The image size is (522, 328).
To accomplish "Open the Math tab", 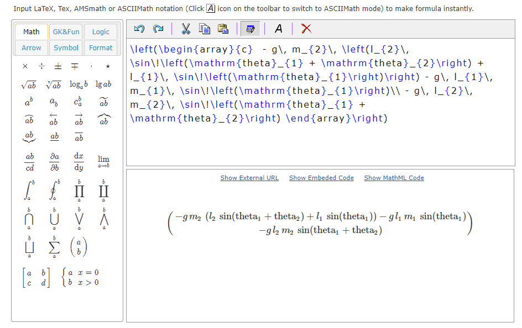I will [32, 32].
